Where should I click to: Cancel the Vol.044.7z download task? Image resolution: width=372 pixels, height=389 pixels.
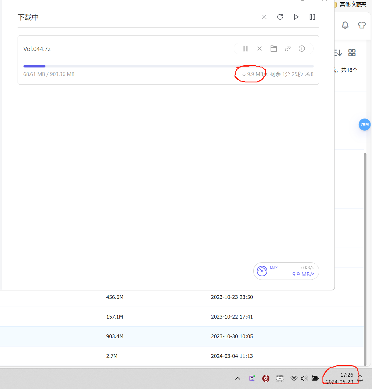point(259,49)
